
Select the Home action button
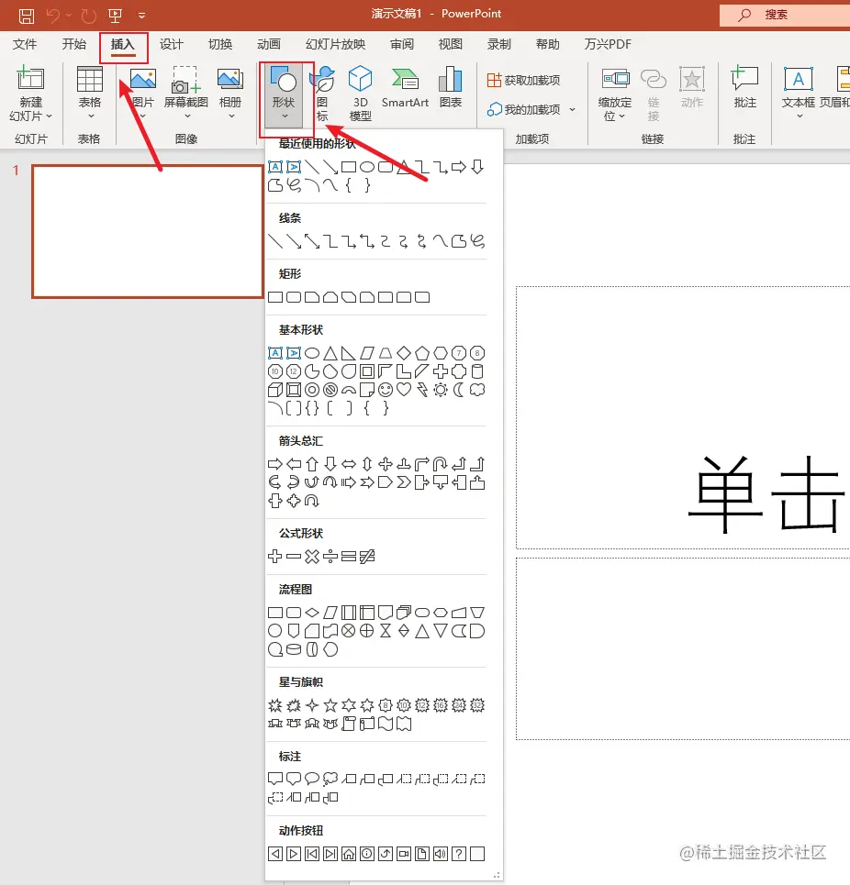click(349, 854)
